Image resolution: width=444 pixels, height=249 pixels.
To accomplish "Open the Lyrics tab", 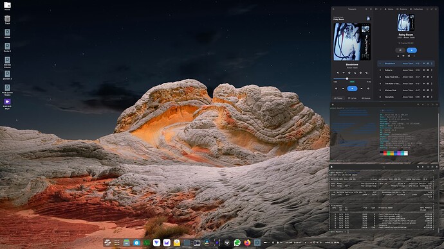I will pos(352,98).
